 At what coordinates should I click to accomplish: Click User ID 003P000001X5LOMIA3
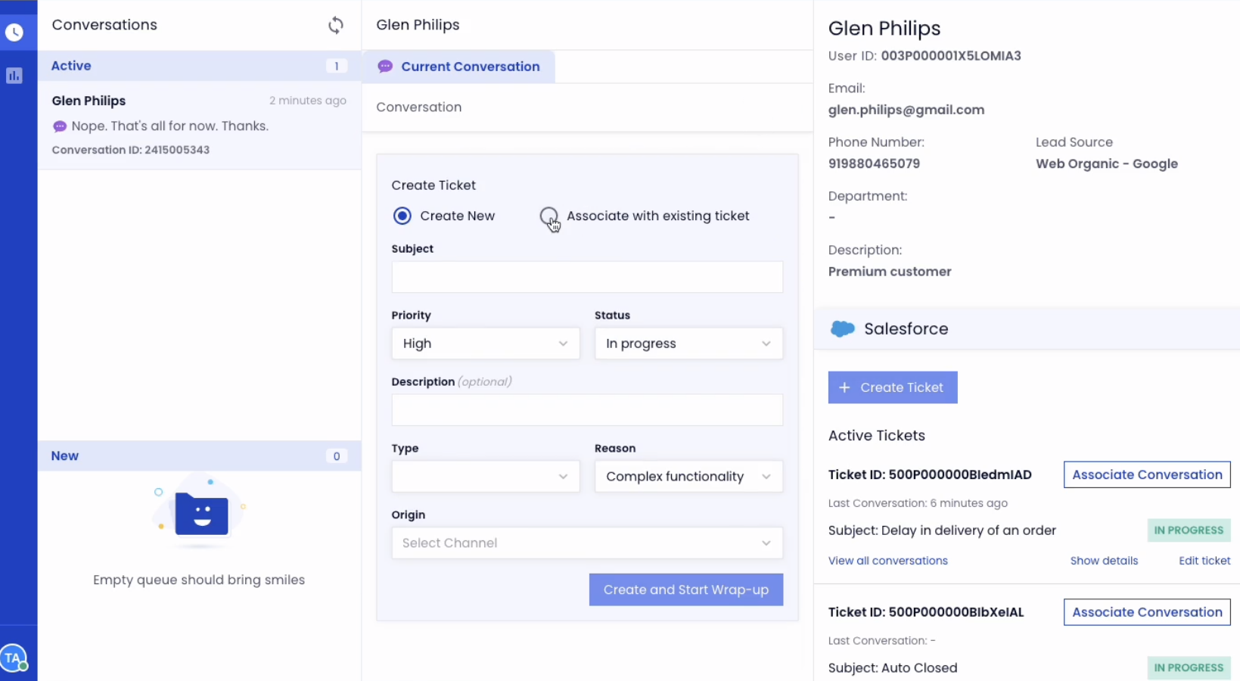tap(951, 56)
